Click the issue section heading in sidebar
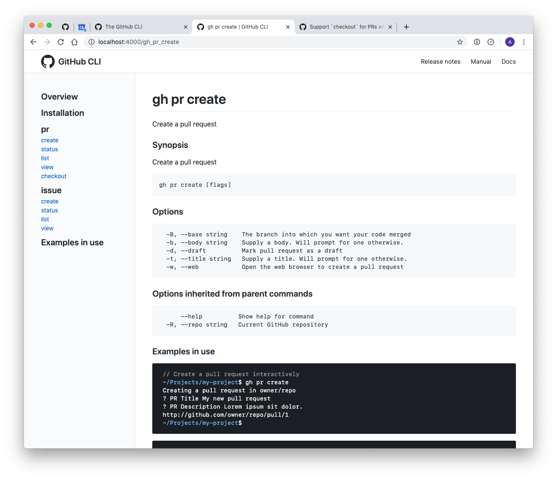This screenshot has width=557, height=480. pyautogui.click(x=51, y=190)
